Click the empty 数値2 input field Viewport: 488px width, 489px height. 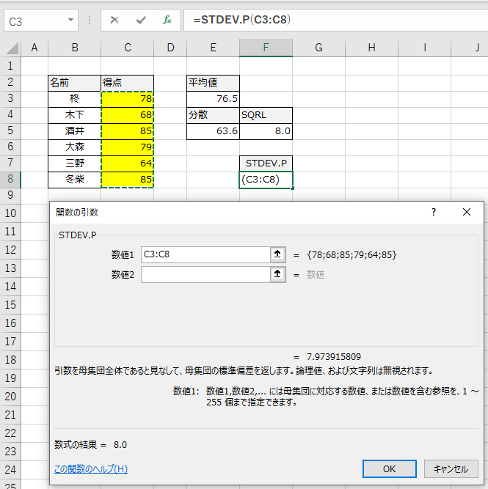click(205, 274)
